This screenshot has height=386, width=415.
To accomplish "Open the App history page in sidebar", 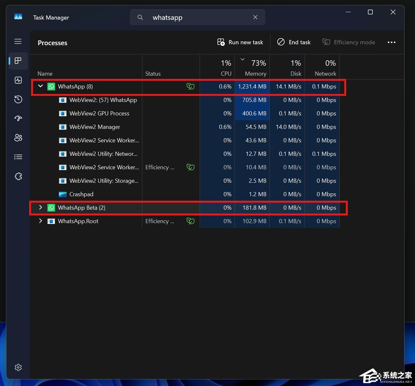I will (18, 99).
